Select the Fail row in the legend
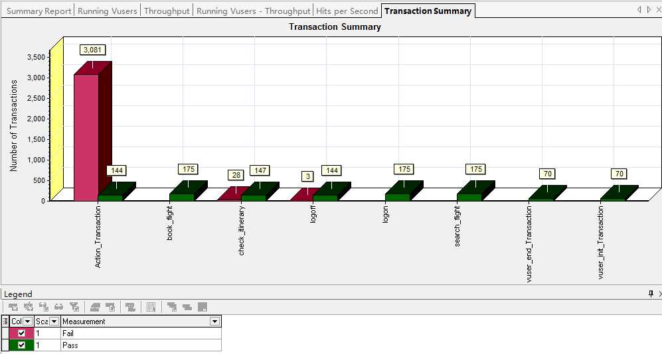Viewport: 662px width, 354px height. 112,333
